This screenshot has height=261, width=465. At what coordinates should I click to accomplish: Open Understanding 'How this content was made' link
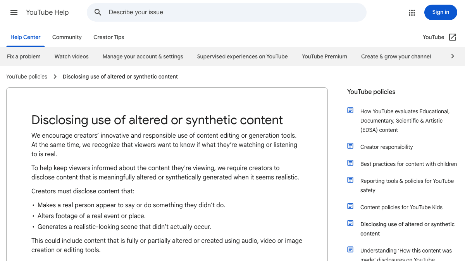click(406, 255)
